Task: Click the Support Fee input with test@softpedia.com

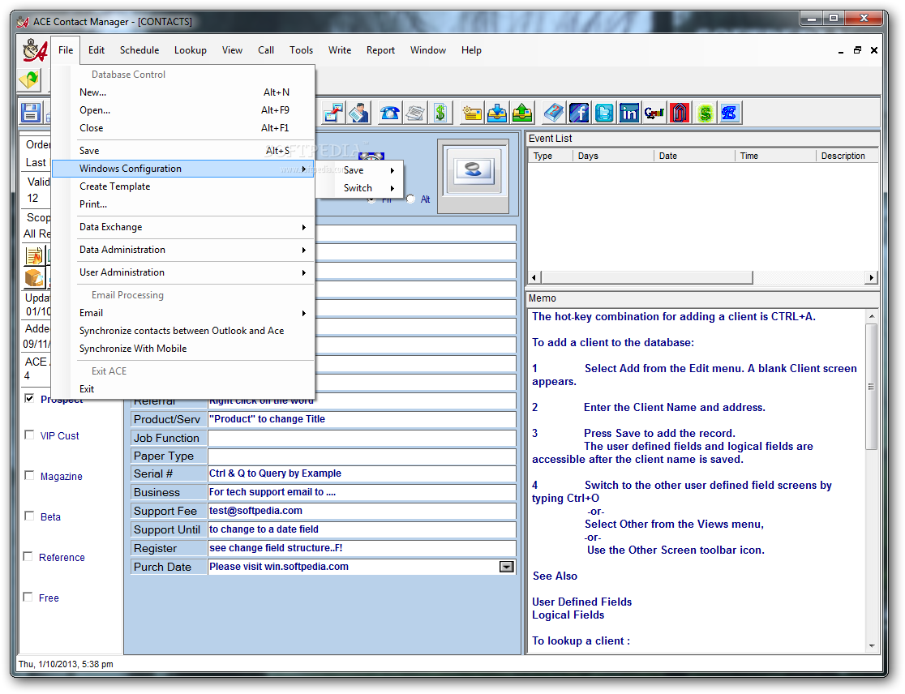Action: (362, 511)
